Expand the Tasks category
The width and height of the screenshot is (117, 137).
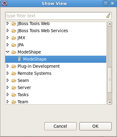pyautogui.click(x=8, y=95)
